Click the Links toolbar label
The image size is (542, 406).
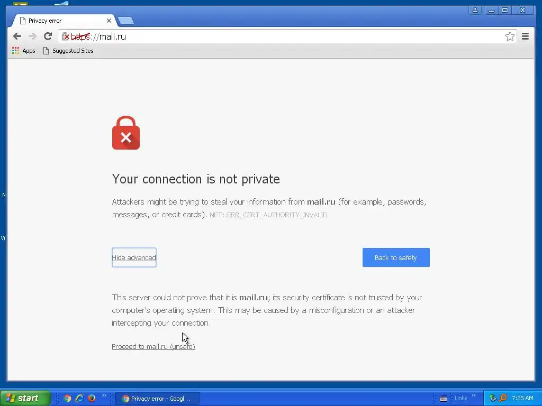point(461,398)
